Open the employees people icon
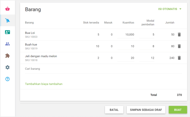The height and width of the screenshot is (117, 190). (8, 44)
